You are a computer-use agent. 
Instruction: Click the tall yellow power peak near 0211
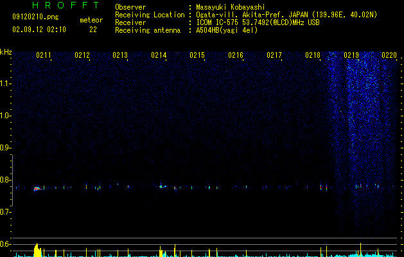click(x=37, y=250)
